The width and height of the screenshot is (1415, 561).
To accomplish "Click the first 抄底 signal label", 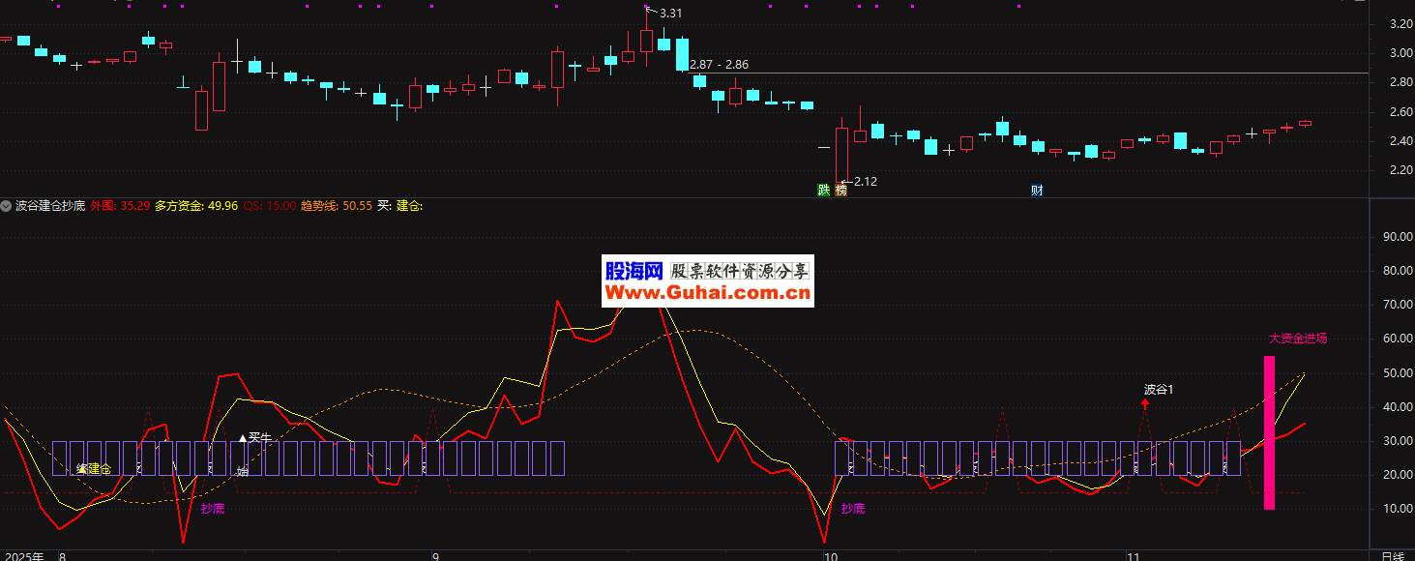I will coord(213,508).
